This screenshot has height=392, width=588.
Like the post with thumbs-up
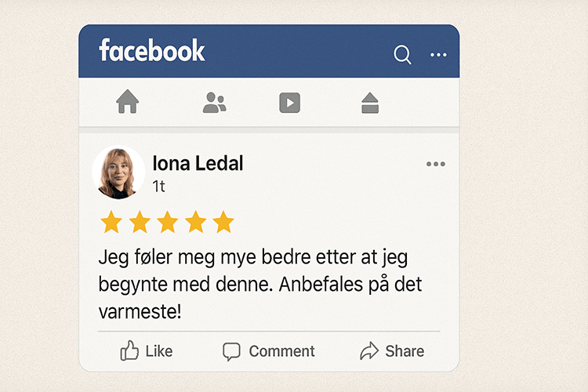[147, 351]
